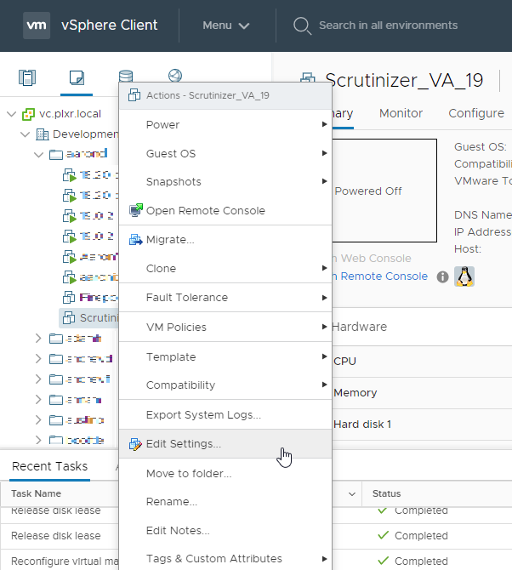Open the Status column filter dropdown
512x570 pixels.
pos(352,493)
